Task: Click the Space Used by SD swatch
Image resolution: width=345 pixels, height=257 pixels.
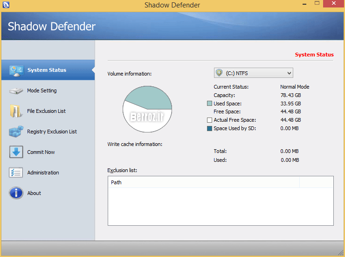Action: 209,128
